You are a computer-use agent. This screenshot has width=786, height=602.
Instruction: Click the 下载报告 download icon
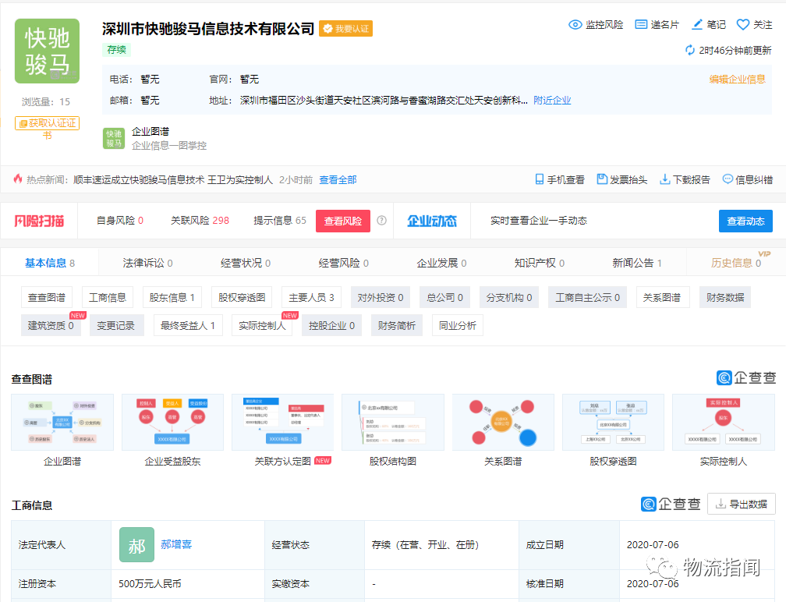664,179
